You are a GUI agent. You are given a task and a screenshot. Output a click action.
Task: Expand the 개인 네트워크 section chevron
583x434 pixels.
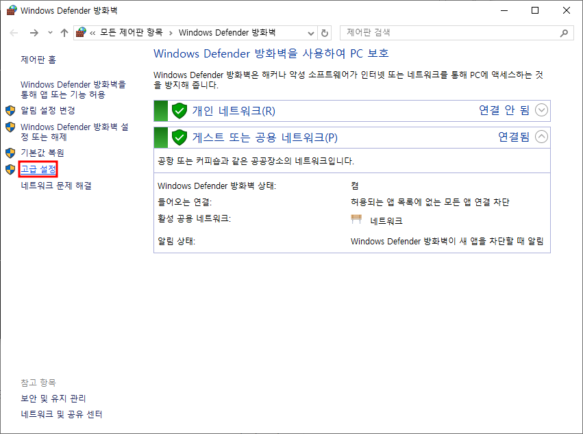(541, 110)
